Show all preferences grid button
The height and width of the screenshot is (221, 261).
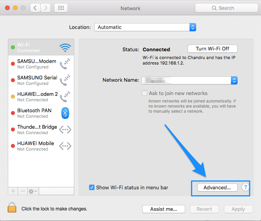click(61, 8)
